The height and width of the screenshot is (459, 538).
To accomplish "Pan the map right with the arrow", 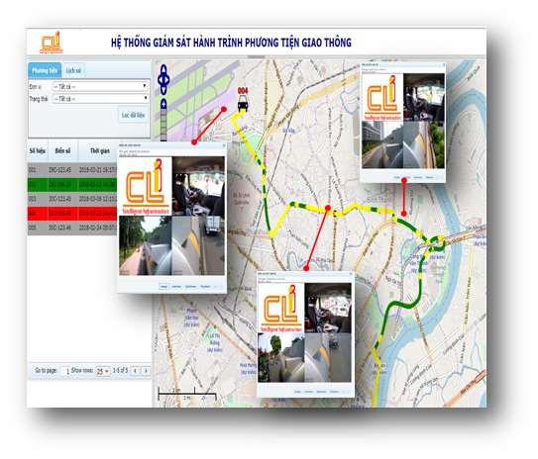I will click(x=167, y=80).
